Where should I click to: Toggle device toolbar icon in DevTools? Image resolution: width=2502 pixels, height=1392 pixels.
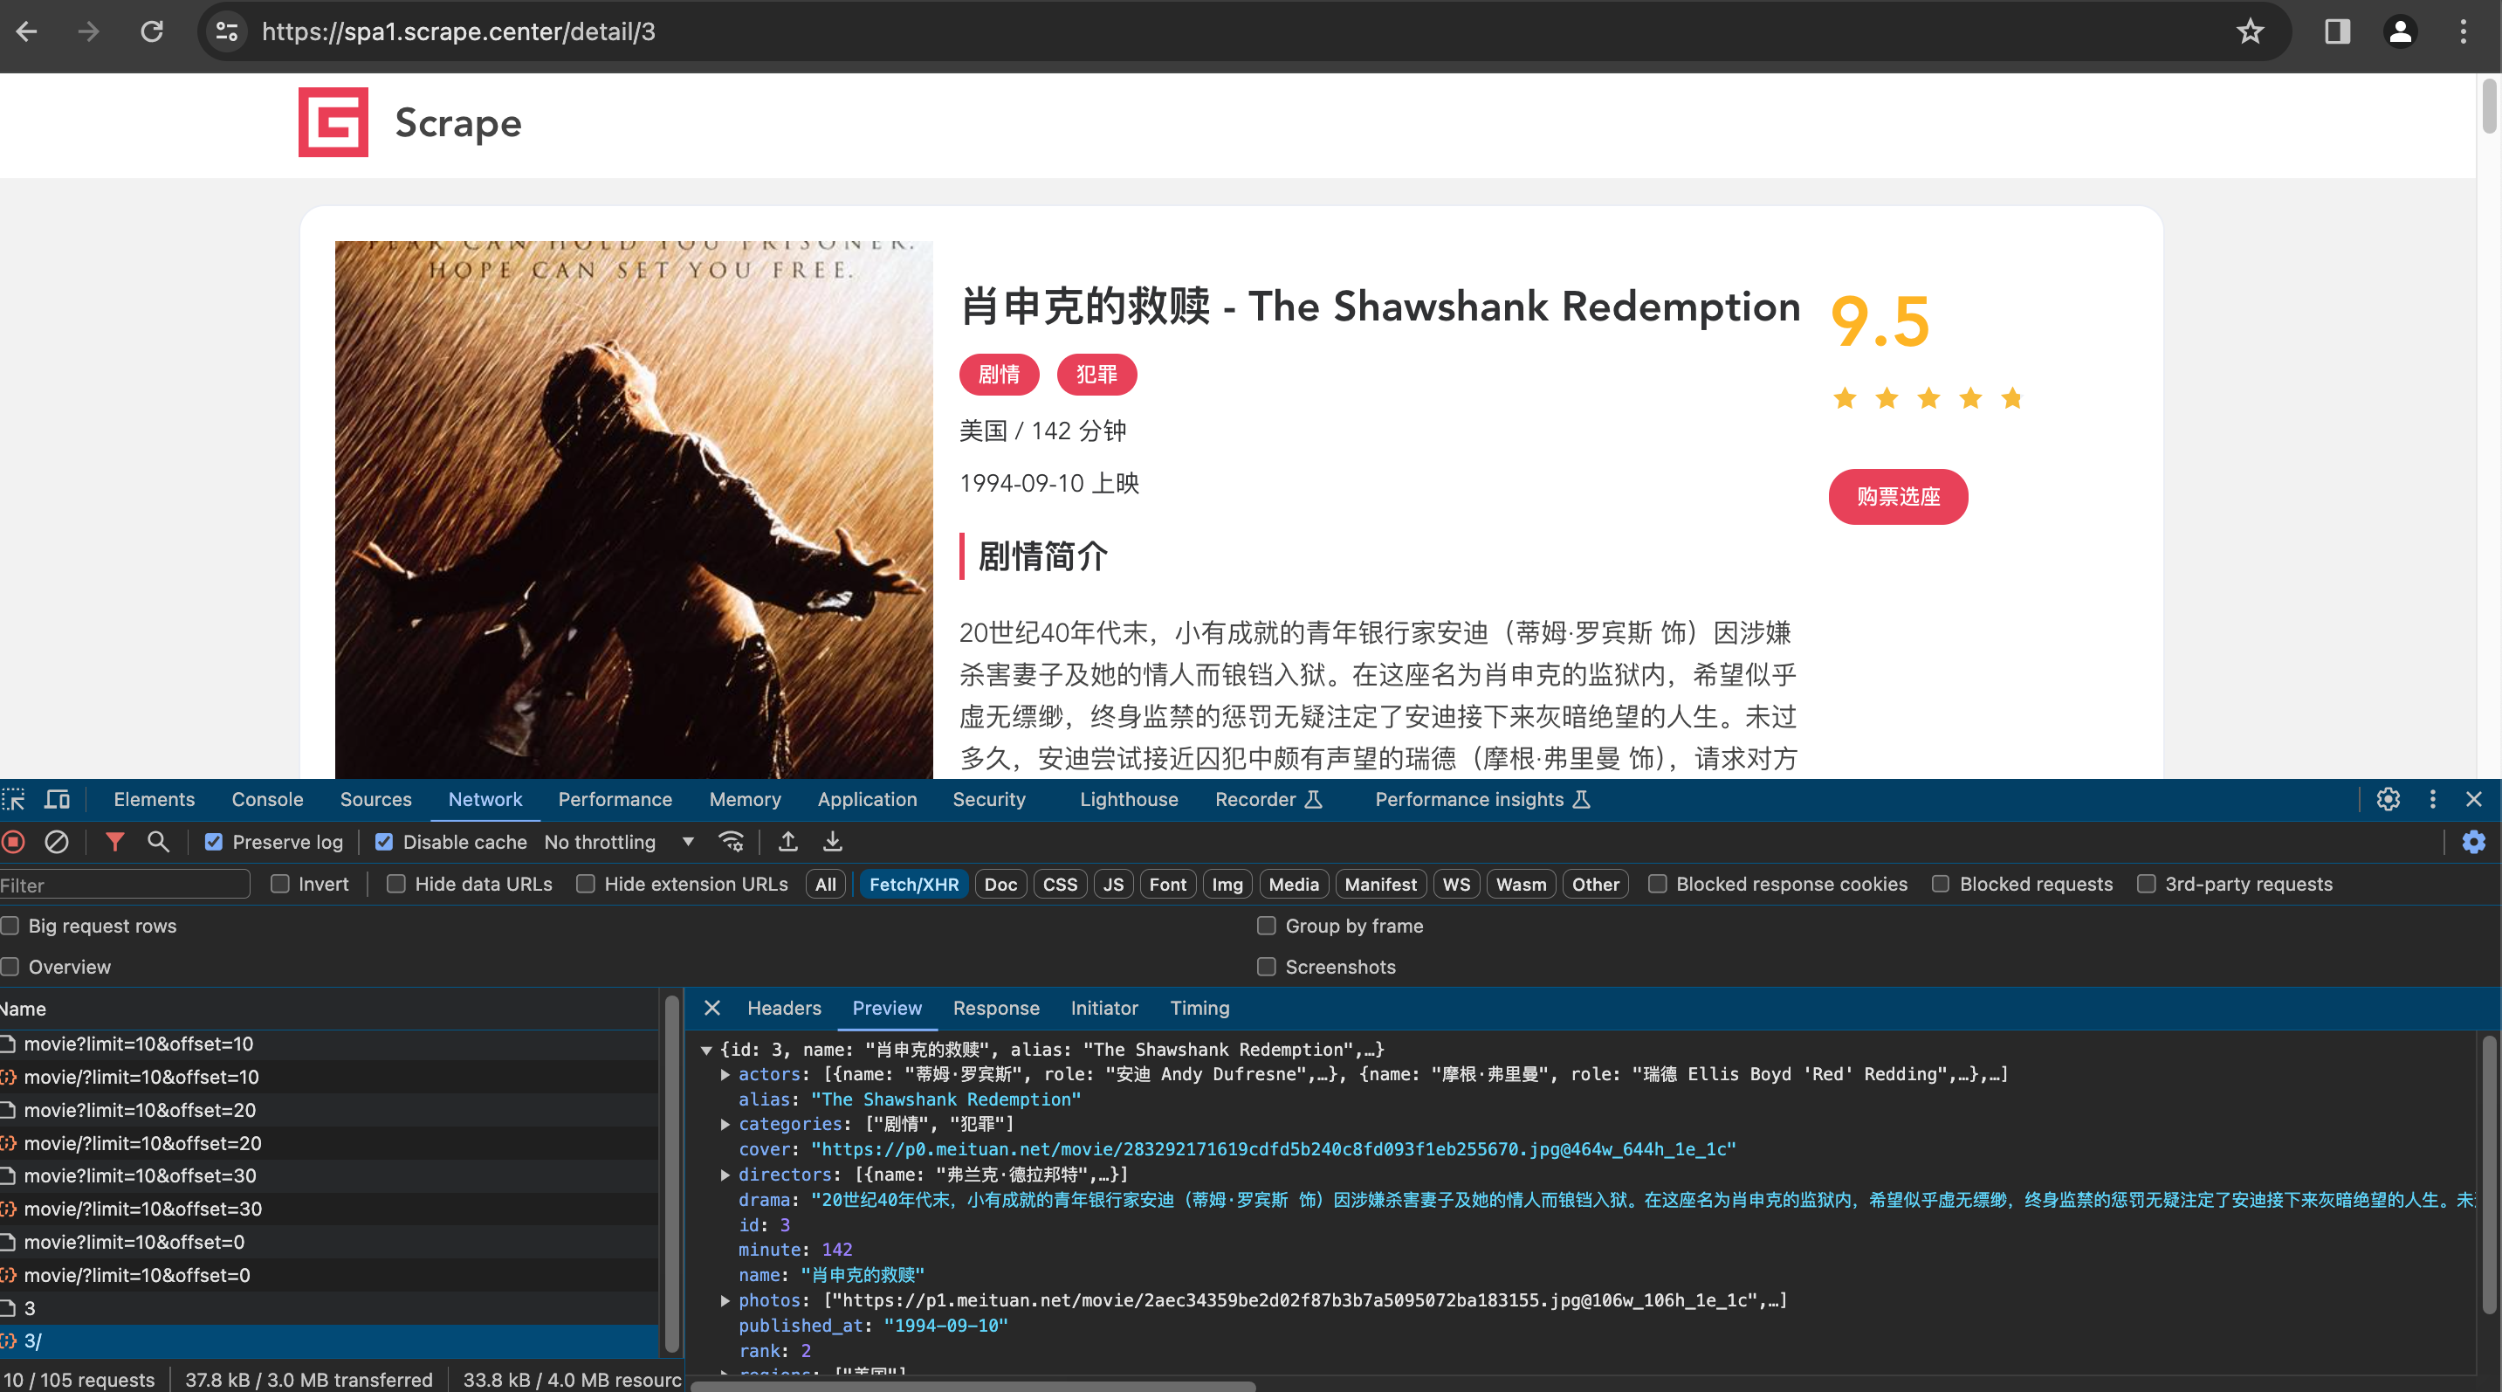(x=58, y=799)
